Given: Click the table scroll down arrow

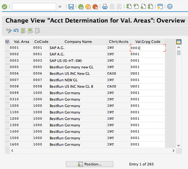Looking at the screenshot, I should tap(179, 146).
